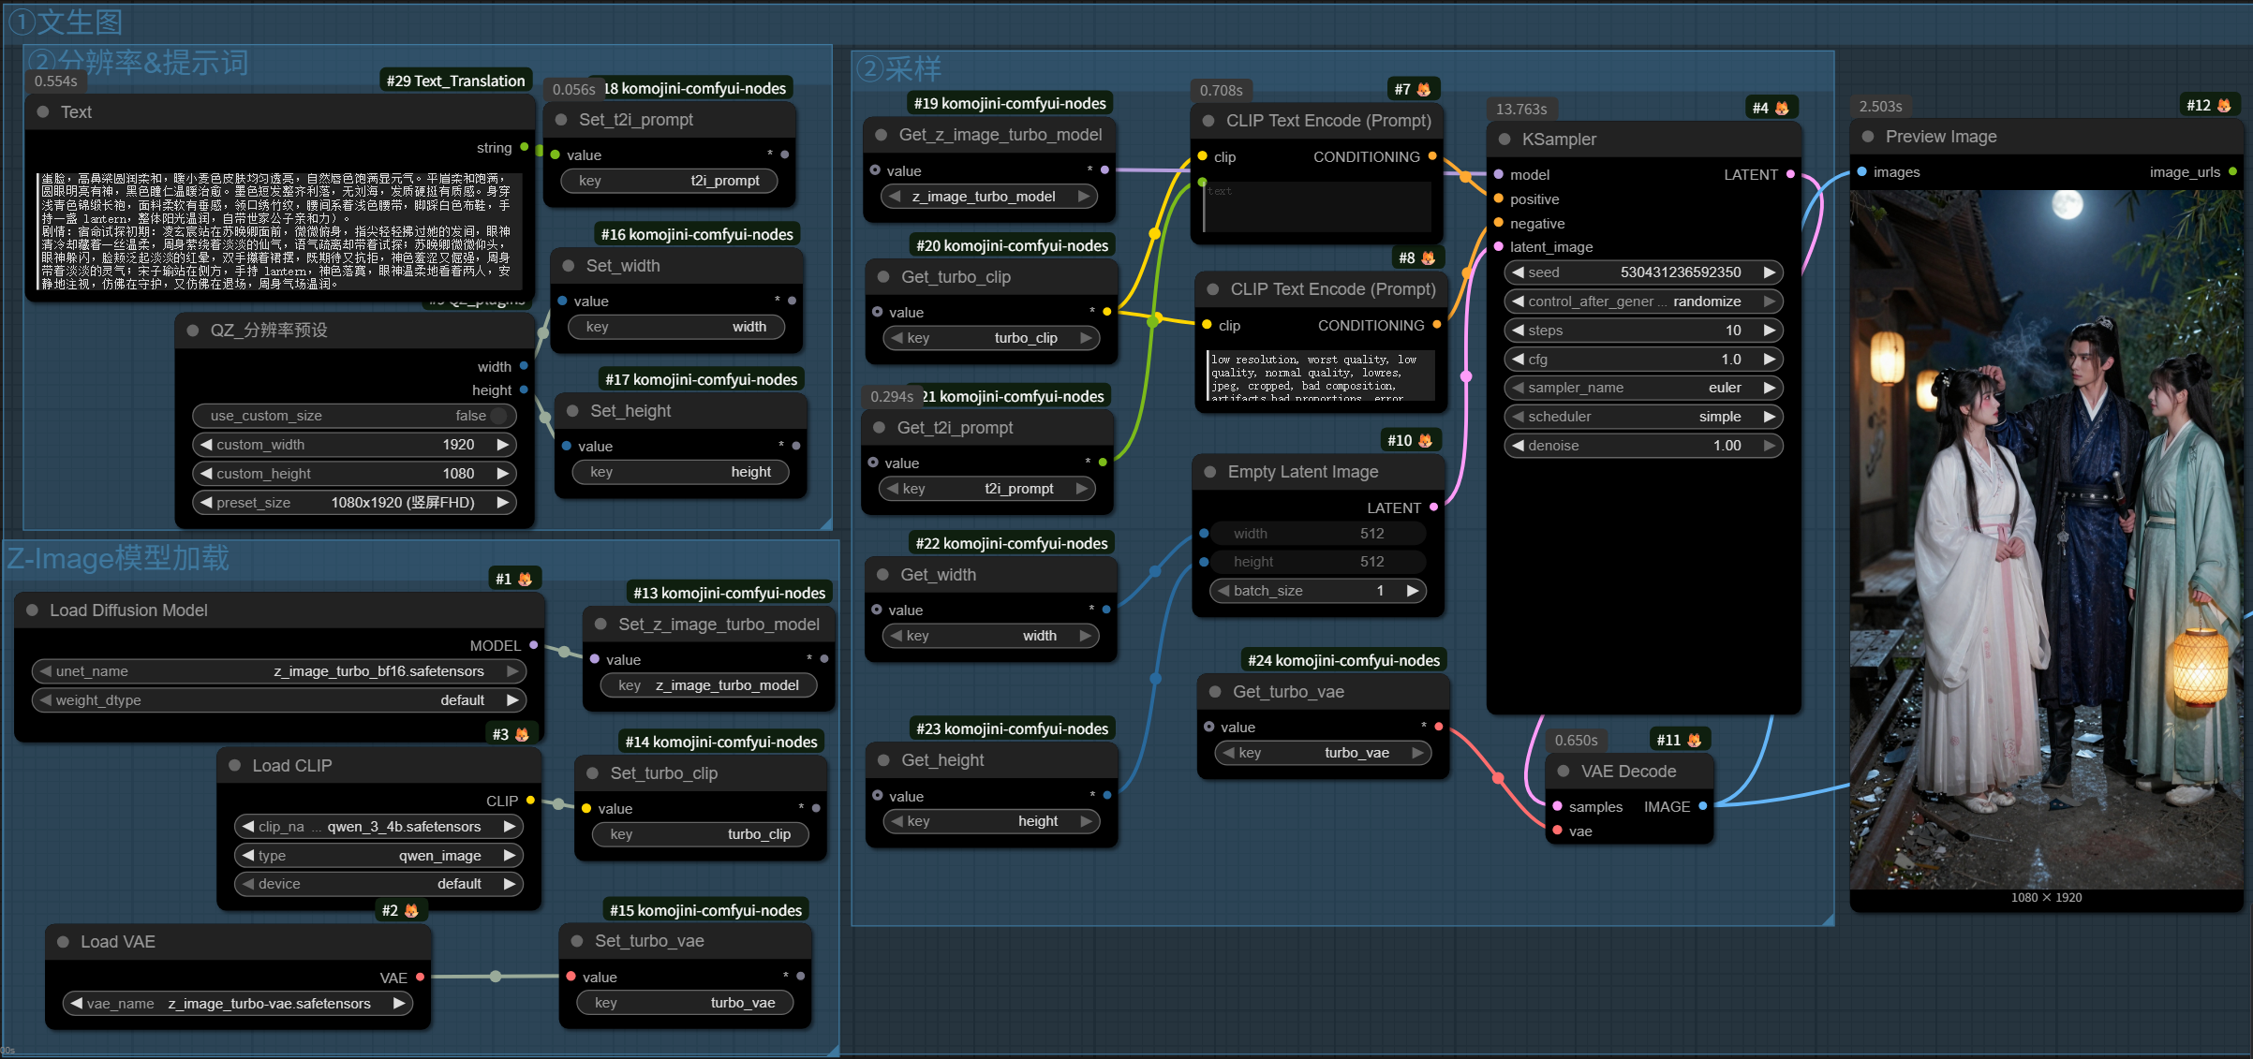Click the fox badge on Load CLIP #3
This screenshot has width=2253, height=1059.
(x=522, y=734)
